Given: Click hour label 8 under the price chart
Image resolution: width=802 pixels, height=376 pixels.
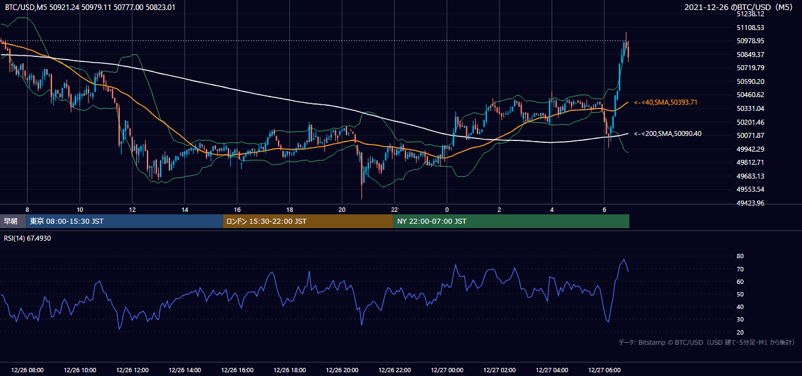Looking at the screenshot, I should pos(27,209).
